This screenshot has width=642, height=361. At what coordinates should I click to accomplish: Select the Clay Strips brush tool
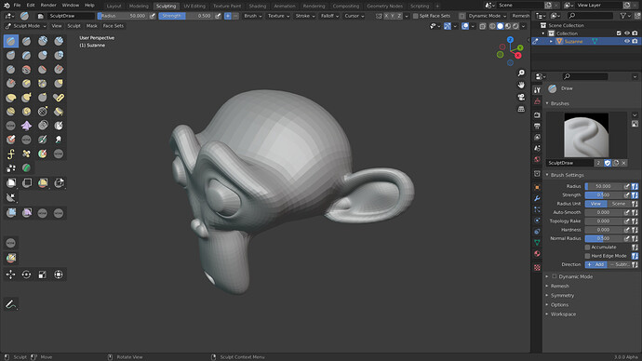59,41
